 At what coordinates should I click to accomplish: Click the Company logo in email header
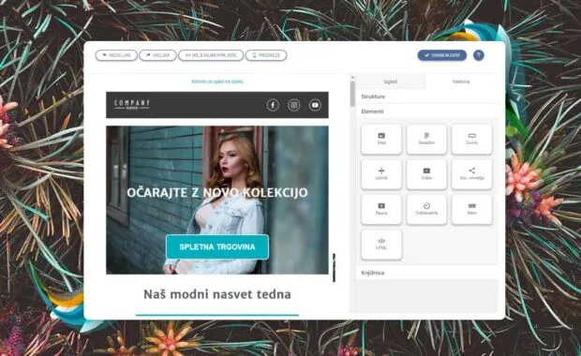[132, 105]
